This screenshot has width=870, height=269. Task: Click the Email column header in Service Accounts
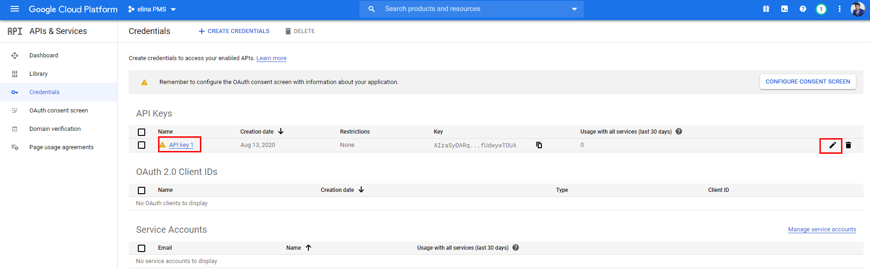tap(165, 248)
